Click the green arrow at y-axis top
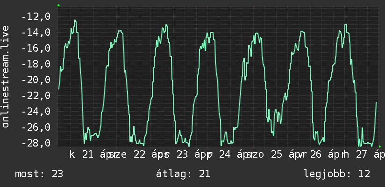The image size is (385, 187). tap(58, 5)
